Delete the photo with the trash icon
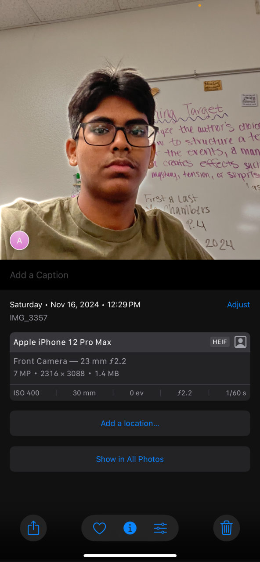This screenshot has height=562, width=260. [x=226, y=528]
